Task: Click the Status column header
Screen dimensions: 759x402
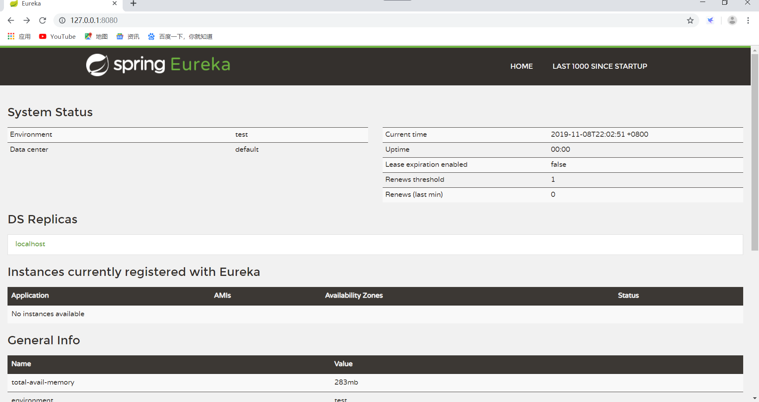Action: (628, 295)
